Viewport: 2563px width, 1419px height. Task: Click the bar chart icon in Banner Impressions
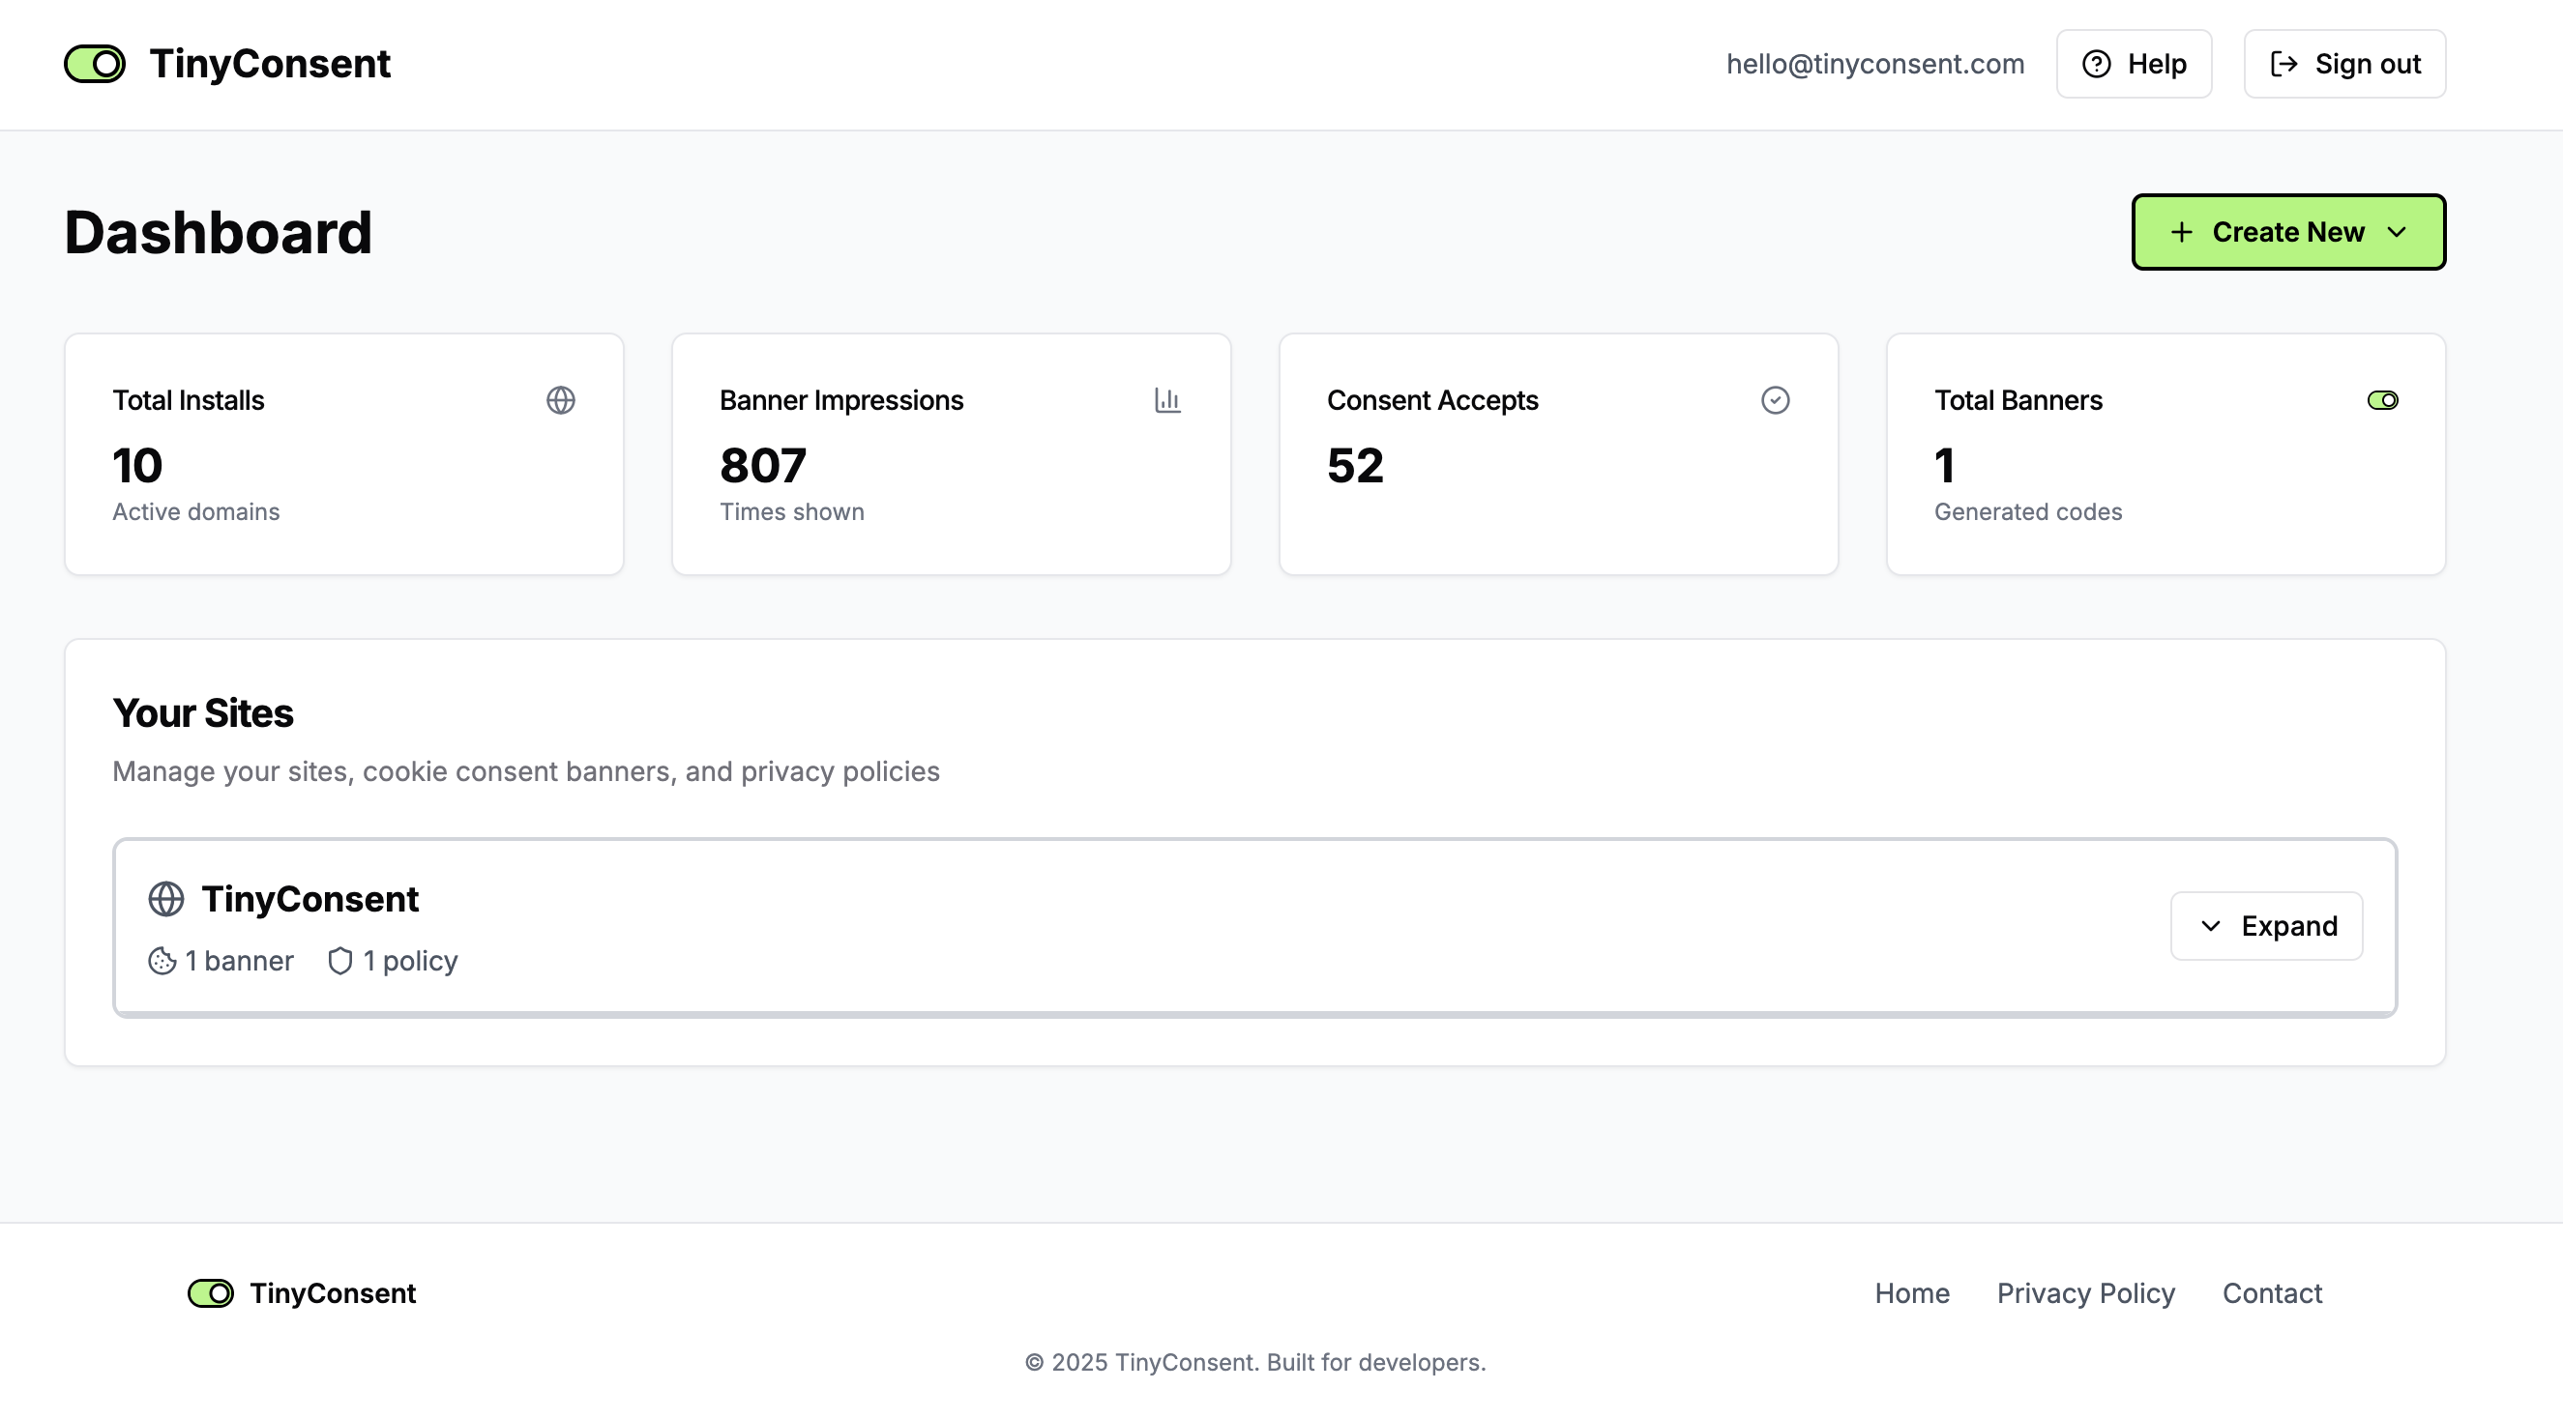[1167, 400]
